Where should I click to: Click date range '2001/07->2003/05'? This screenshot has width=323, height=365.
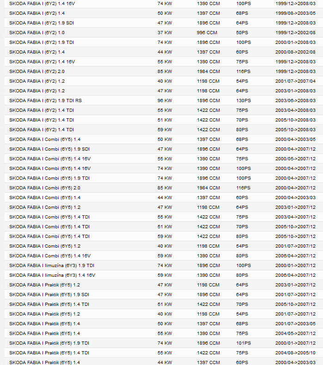click(295, 323)
